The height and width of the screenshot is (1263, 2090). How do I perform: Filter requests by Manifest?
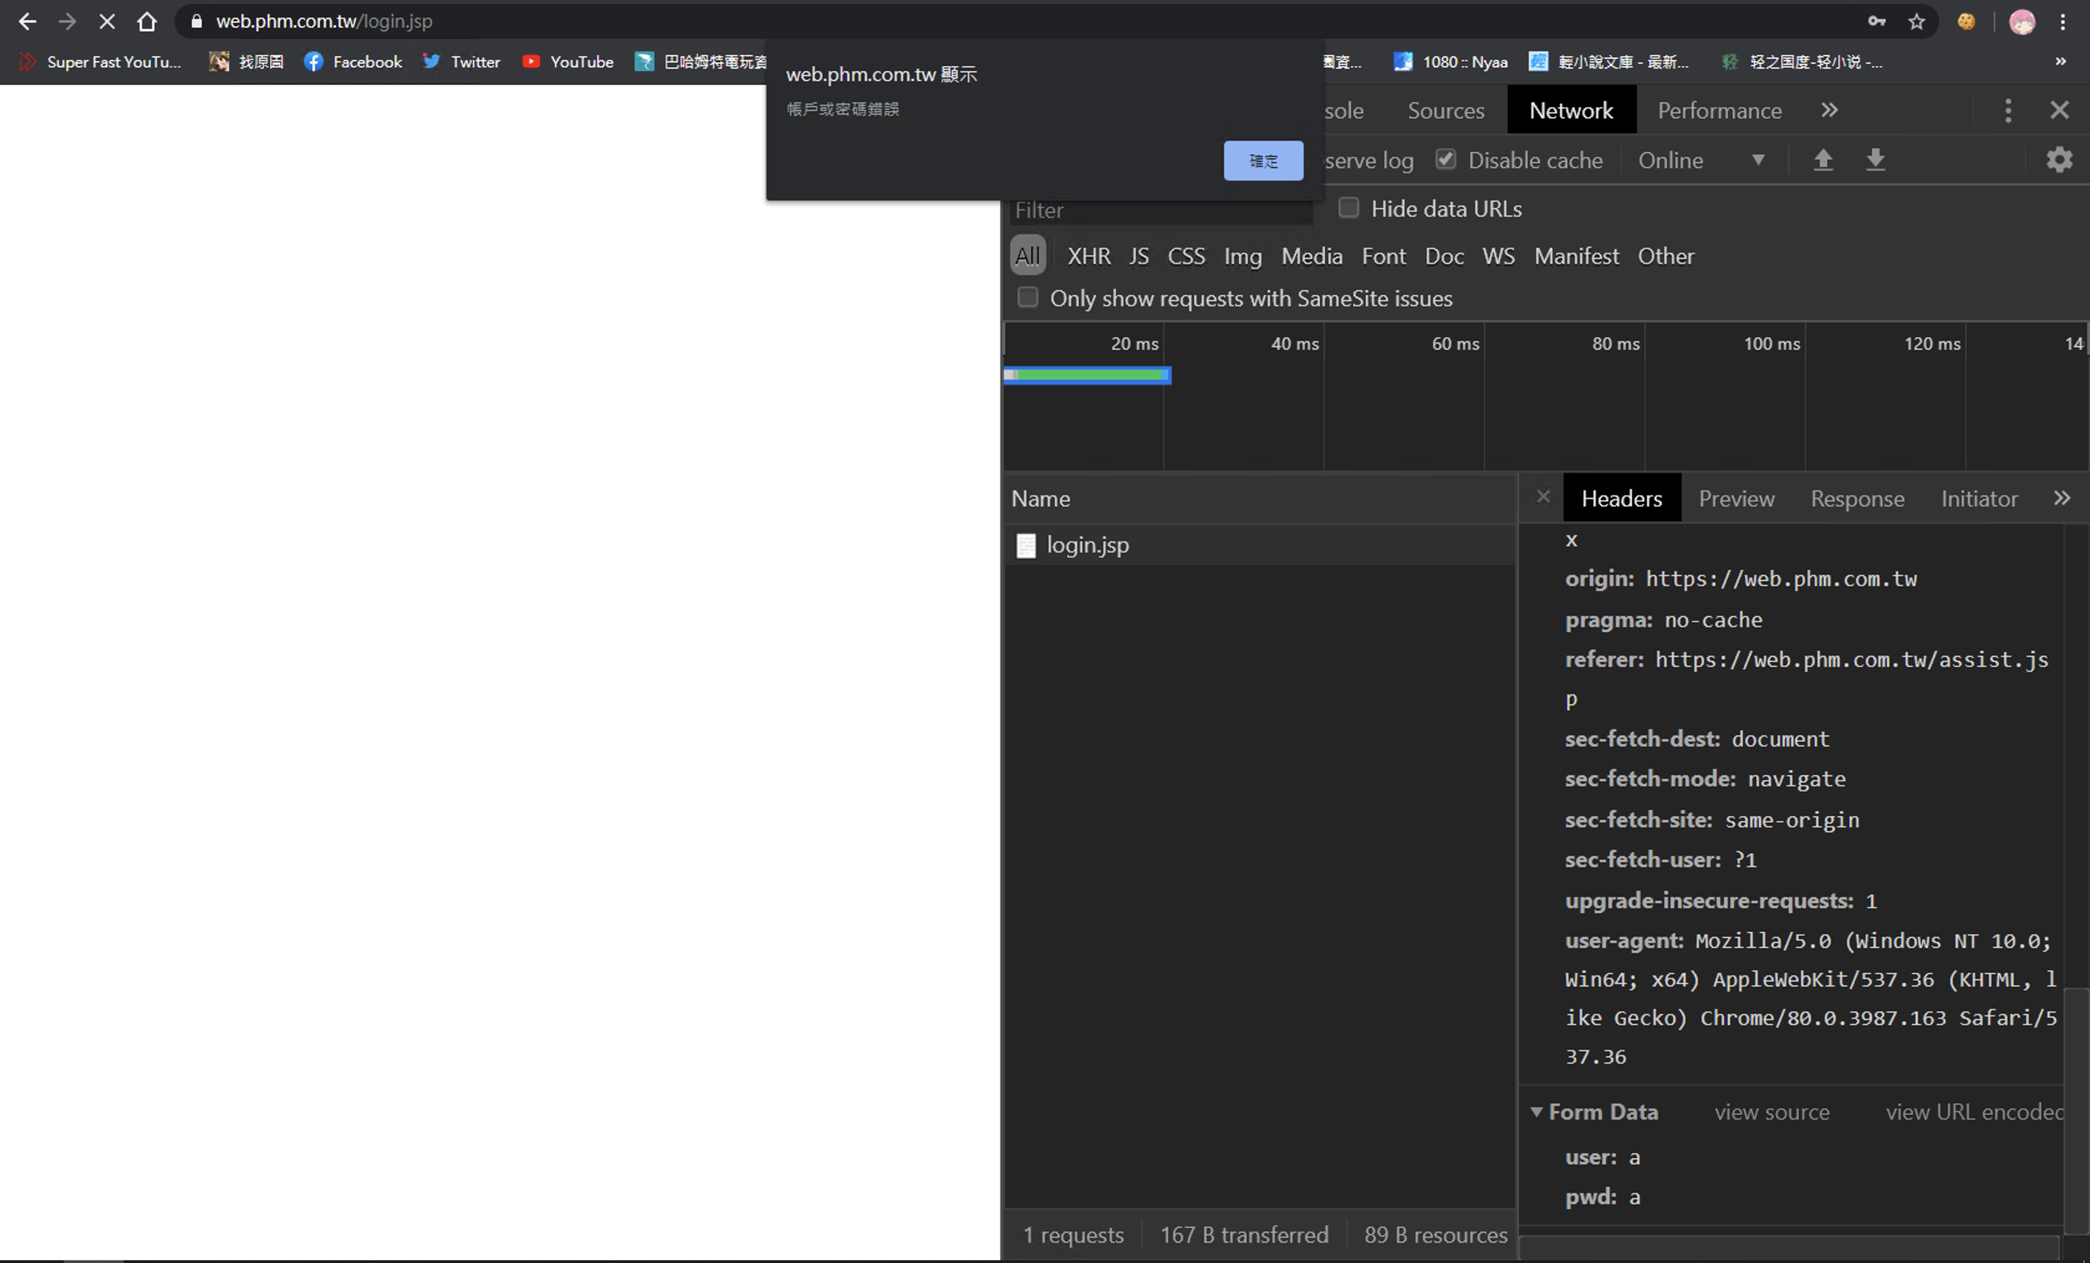[1576, 256]
